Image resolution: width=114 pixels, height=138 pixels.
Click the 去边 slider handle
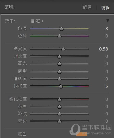point(59,121)
